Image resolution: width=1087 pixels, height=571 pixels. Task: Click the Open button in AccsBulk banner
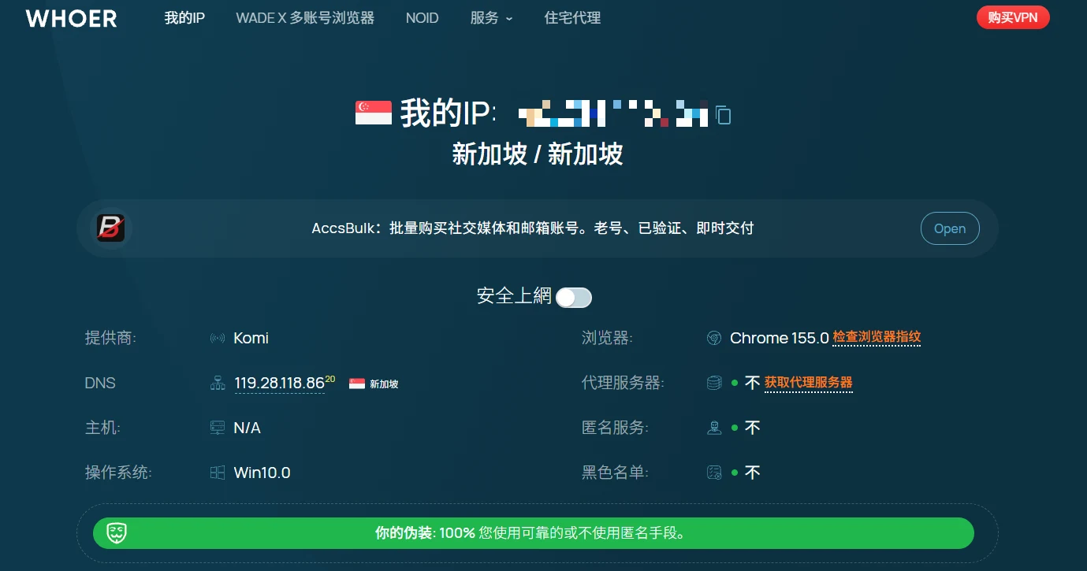pos(950,228)
